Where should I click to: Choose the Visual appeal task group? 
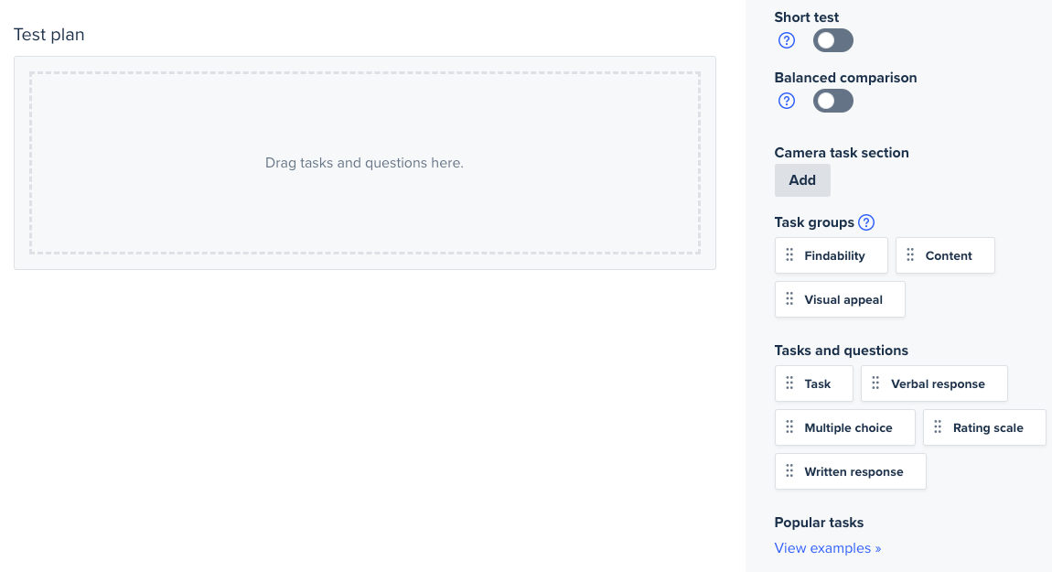point(840,299)
